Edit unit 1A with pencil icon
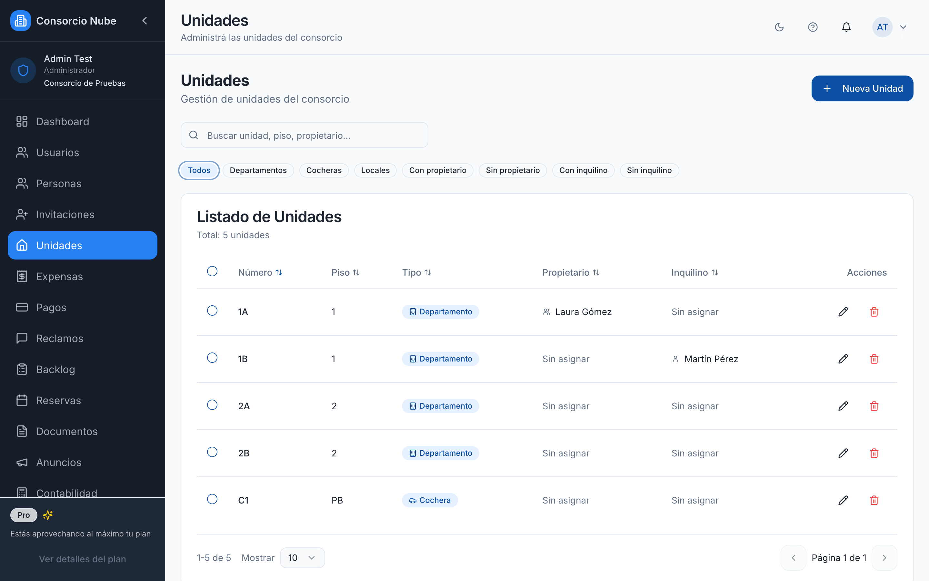Viewport: 929px width, 581px height. [x=843, y=311]
